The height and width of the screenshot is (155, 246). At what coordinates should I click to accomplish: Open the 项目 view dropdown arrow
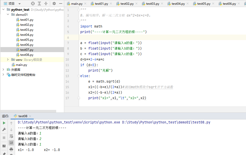(x=20, y=4)
